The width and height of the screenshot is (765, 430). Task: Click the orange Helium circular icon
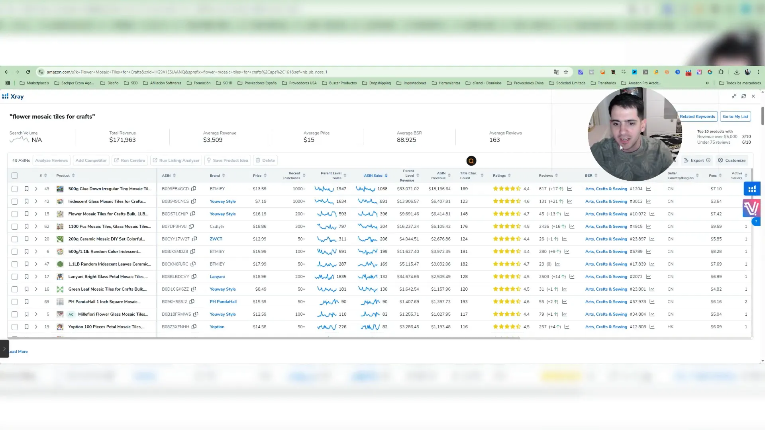coord(471,161)
